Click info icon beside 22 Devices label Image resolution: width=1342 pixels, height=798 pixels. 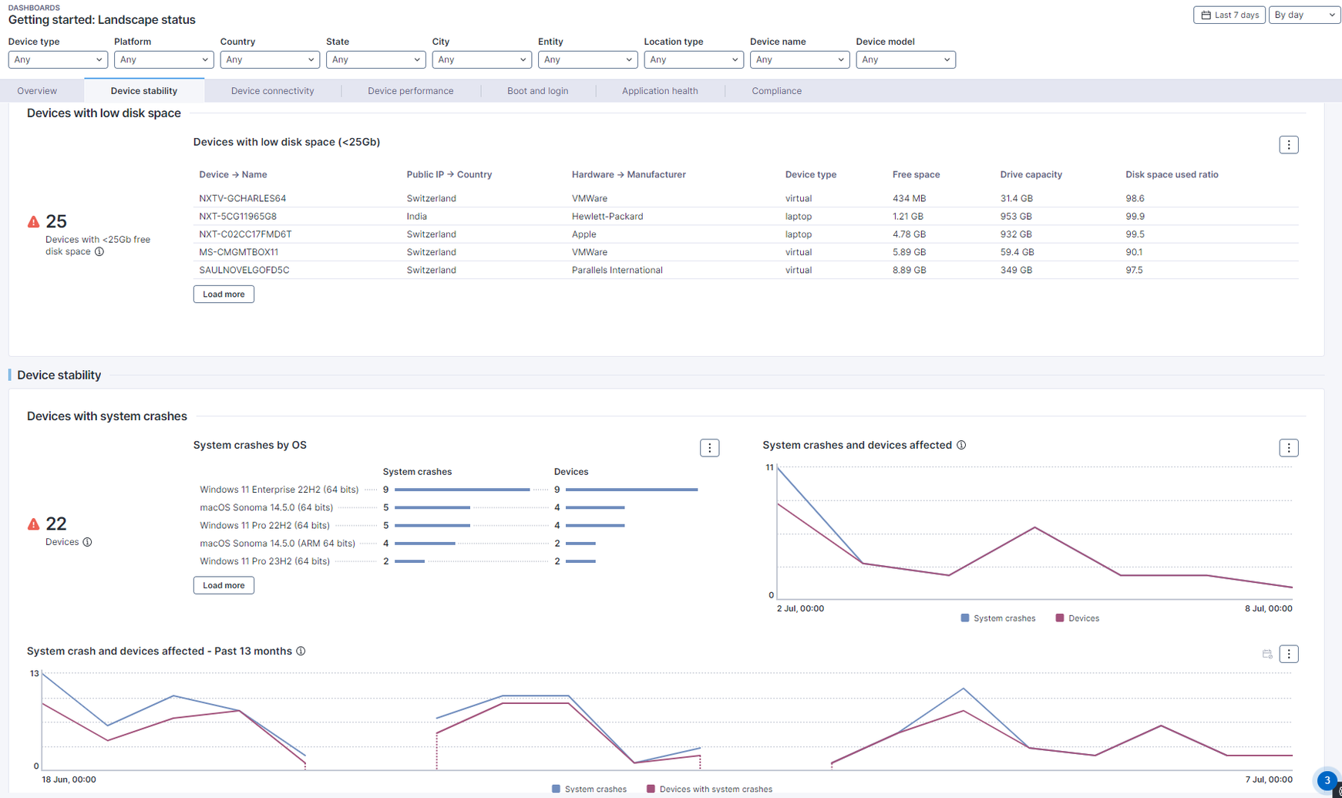(x=88, y=542)
